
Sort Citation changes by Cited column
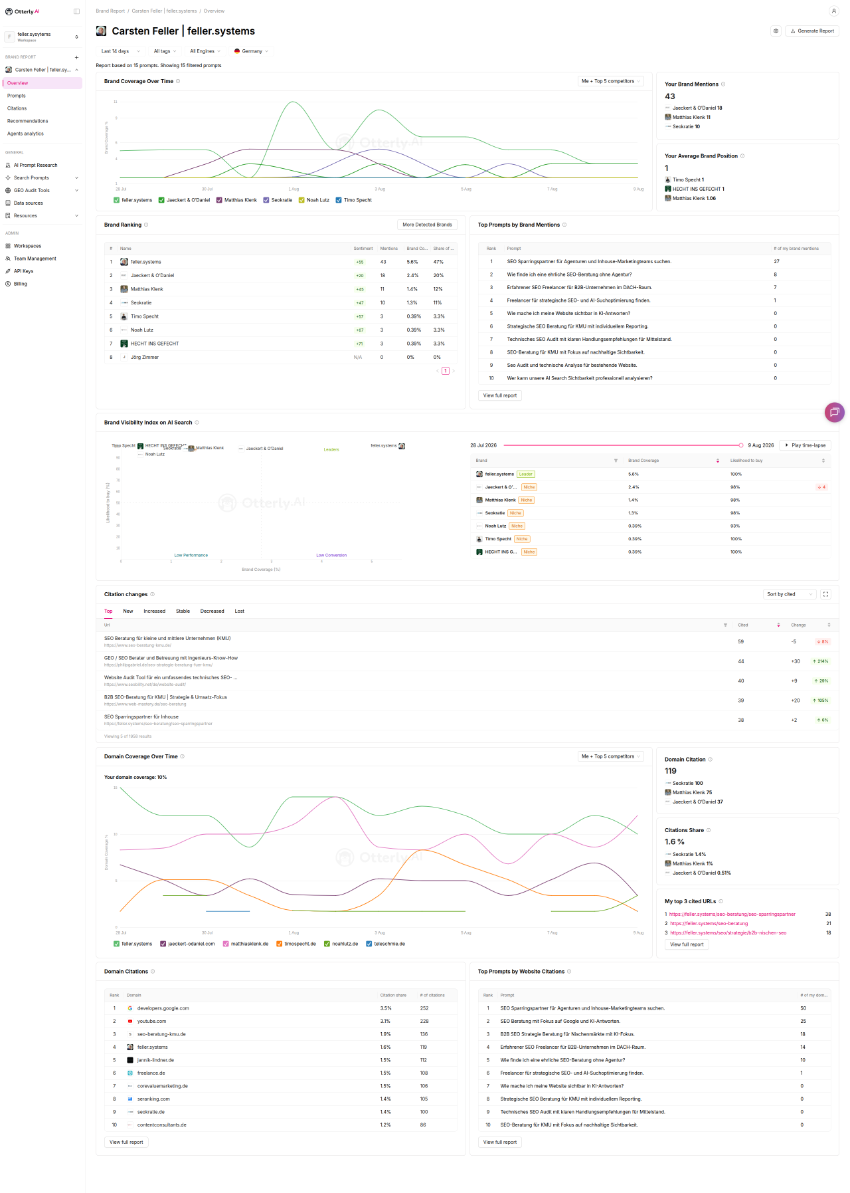click(x=778, y=625)
